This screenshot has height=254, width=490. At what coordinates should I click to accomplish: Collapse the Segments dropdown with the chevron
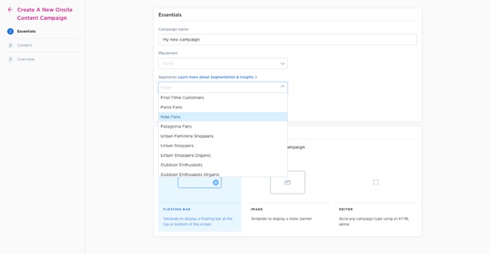pos(282,86)
